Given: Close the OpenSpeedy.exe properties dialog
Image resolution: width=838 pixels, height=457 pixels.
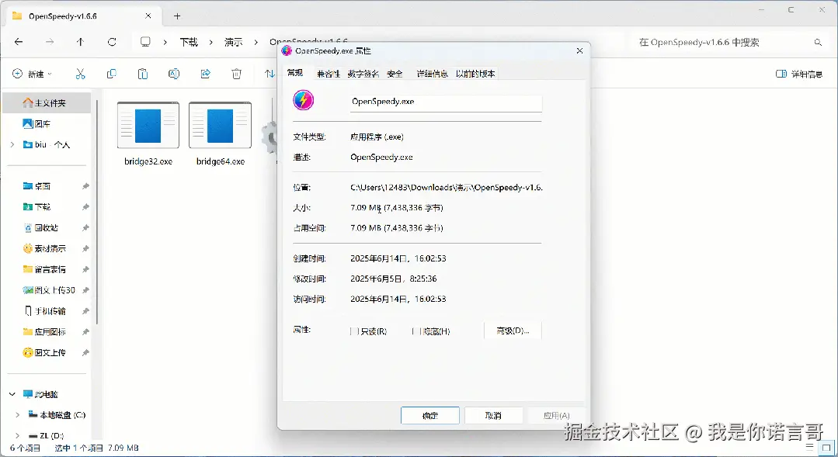Looking at the screenshot, I should pos(579,50).
